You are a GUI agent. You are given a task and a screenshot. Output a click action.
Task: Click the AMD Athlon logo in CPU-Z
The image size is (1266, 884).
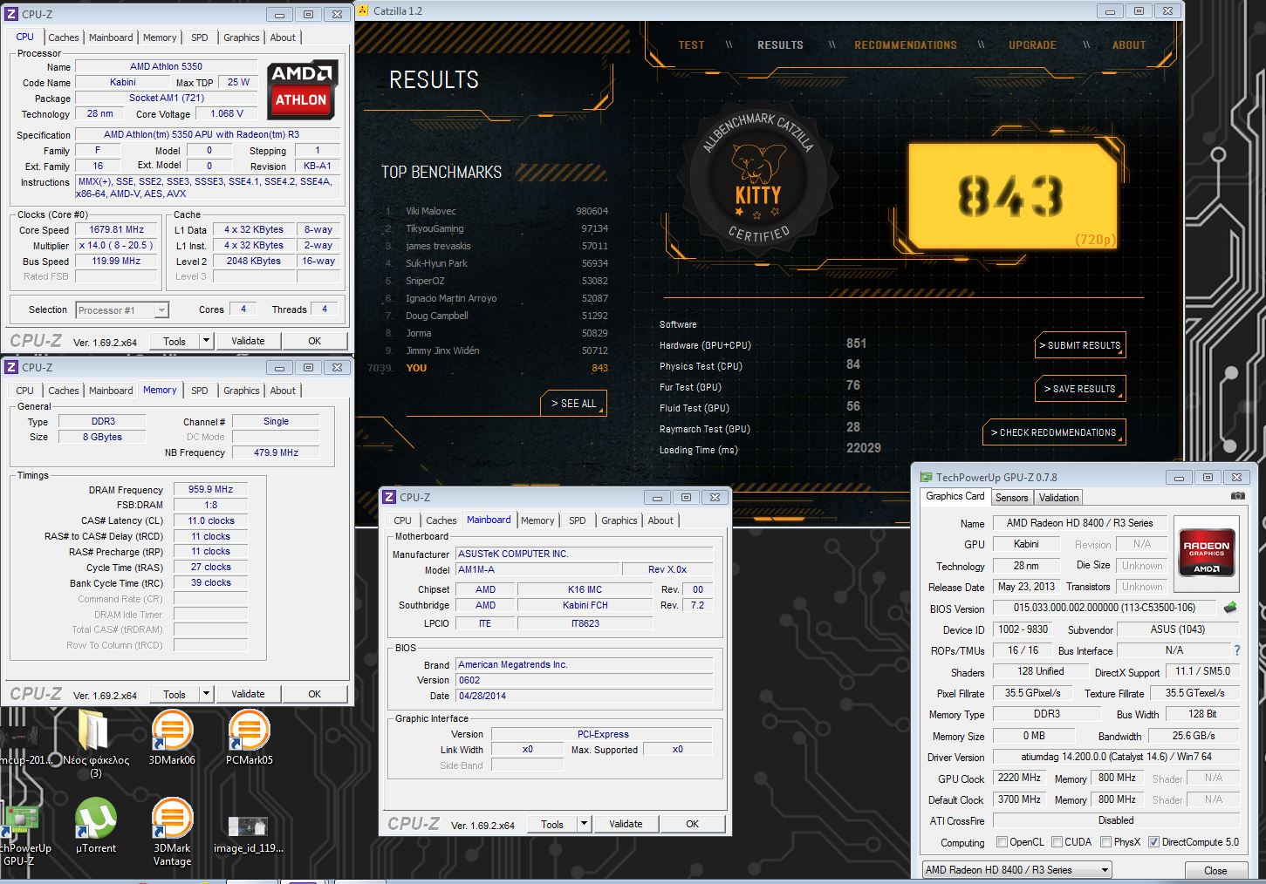click(x=301, y=89)
